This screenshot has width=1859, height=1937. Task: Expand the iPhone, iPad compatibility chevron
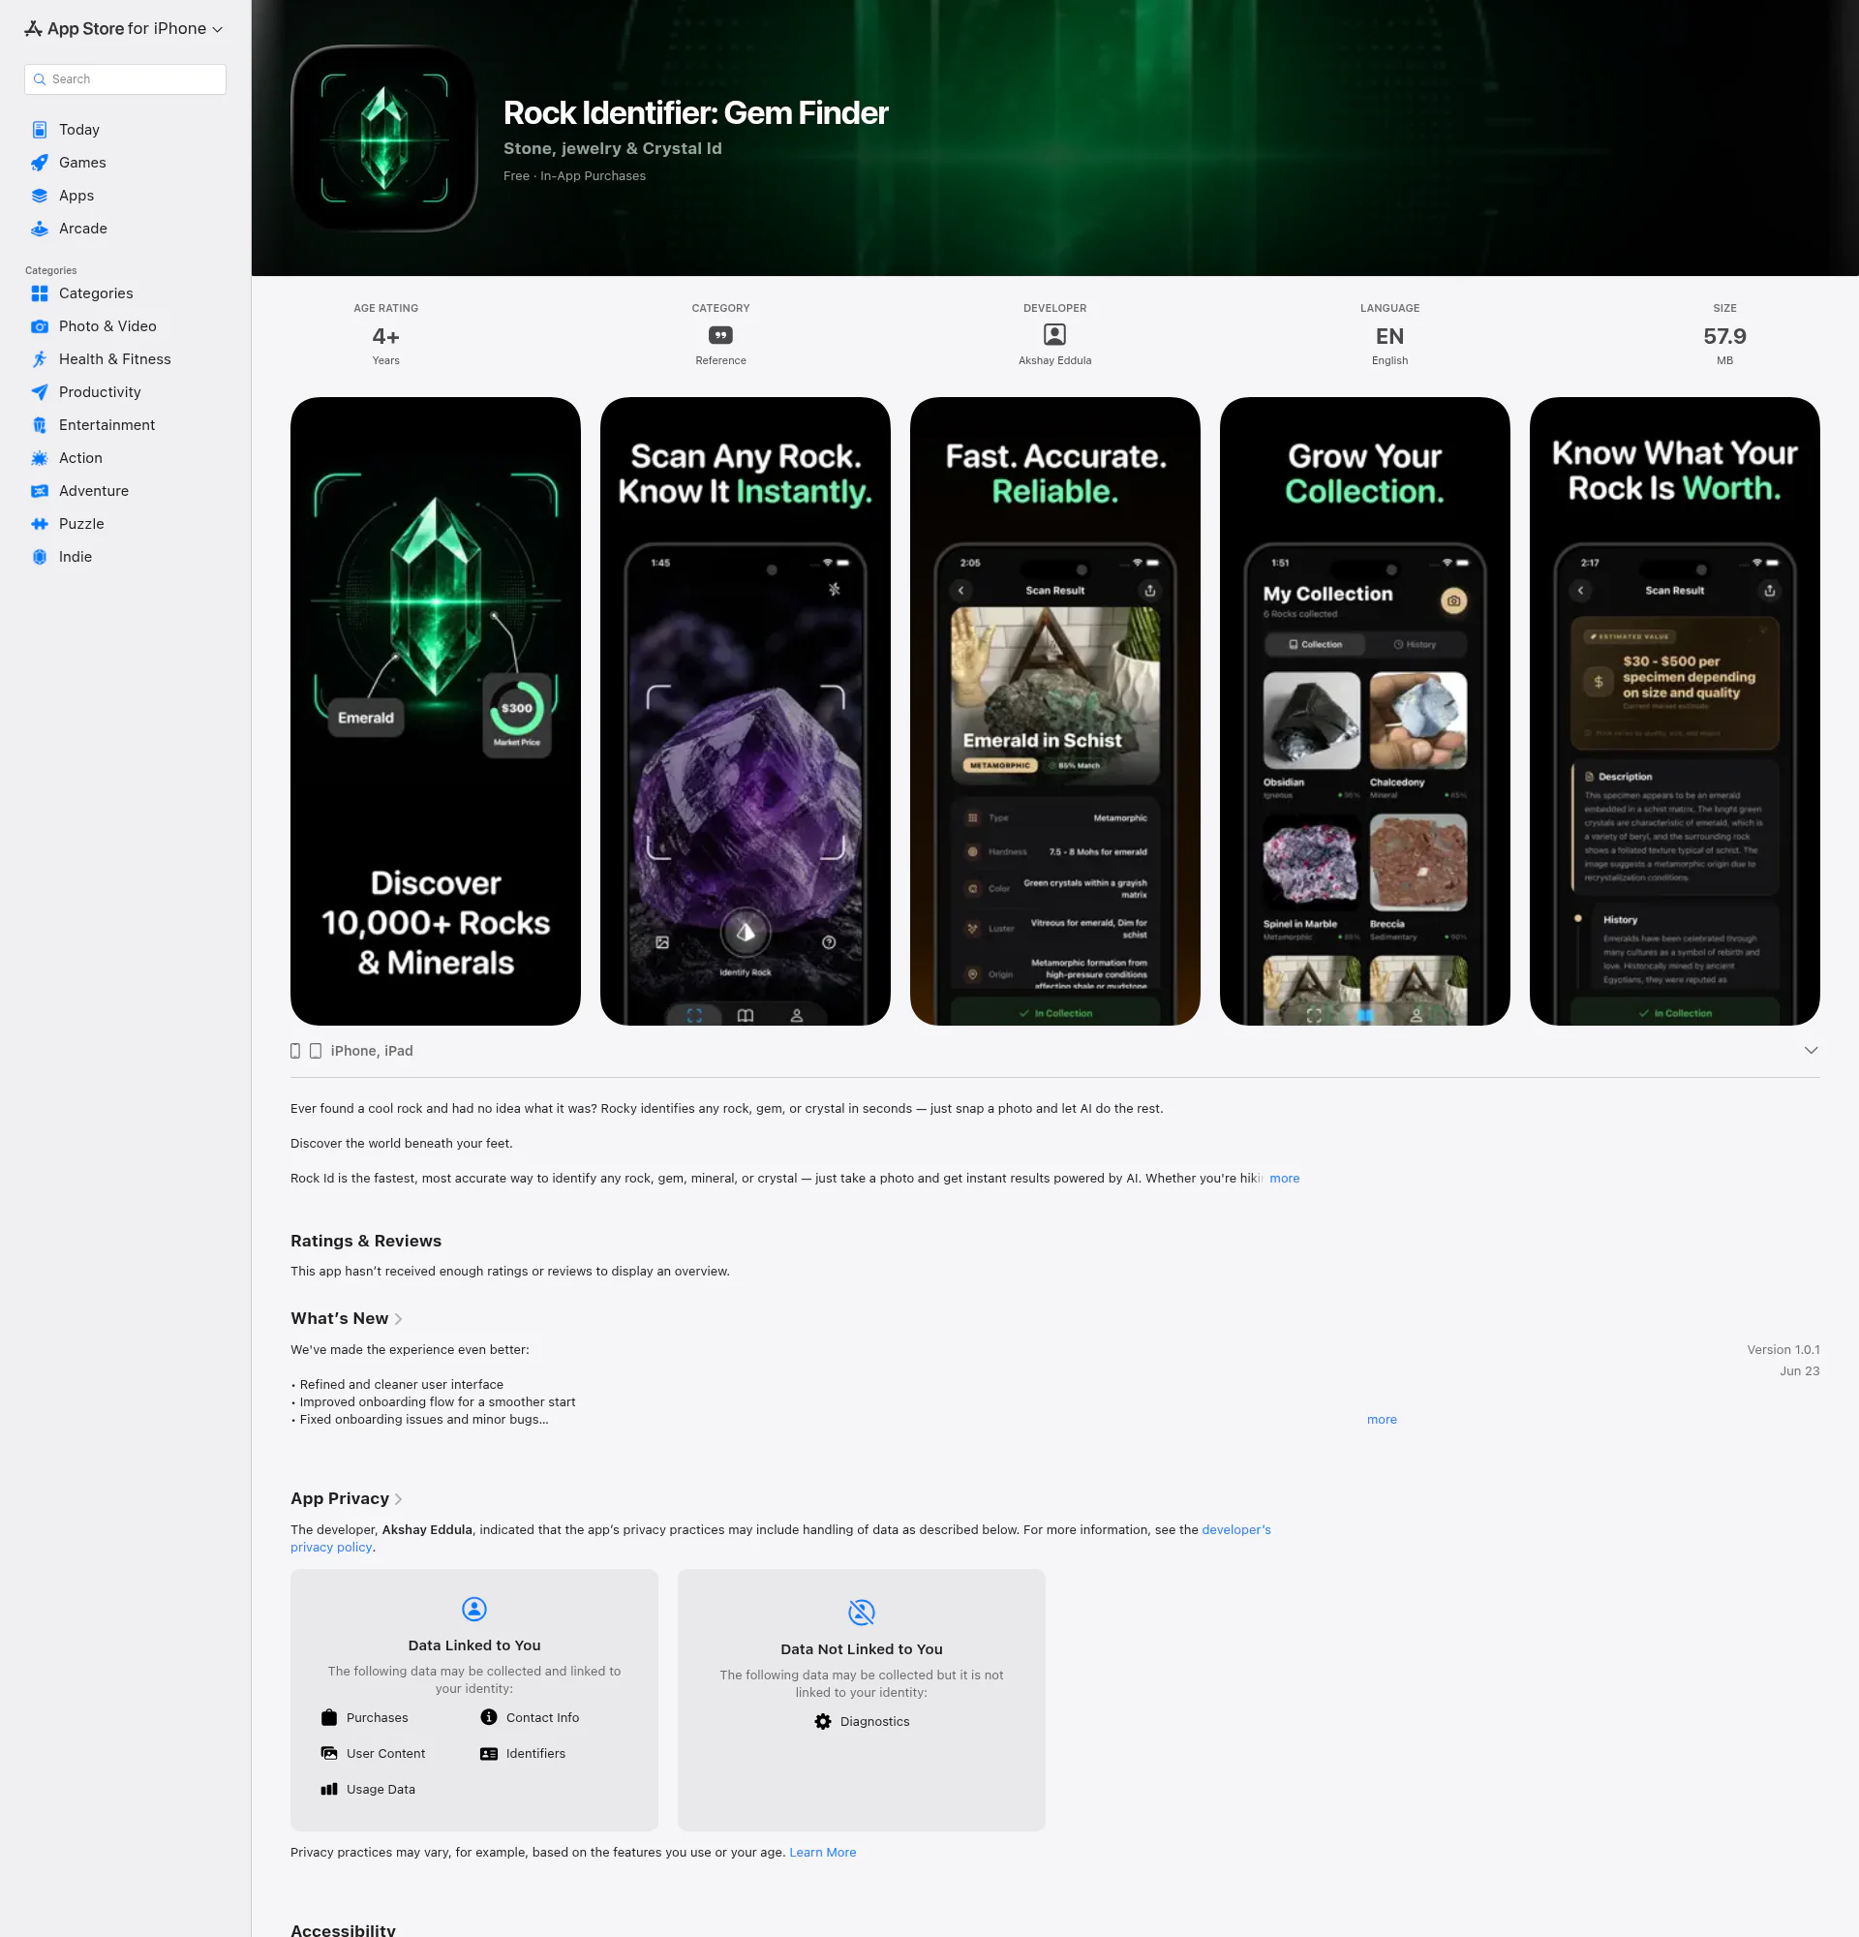1811,1051
